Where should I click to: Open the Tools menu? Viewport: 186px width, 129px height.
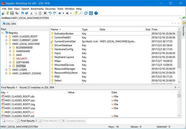[x=60, y=9]
